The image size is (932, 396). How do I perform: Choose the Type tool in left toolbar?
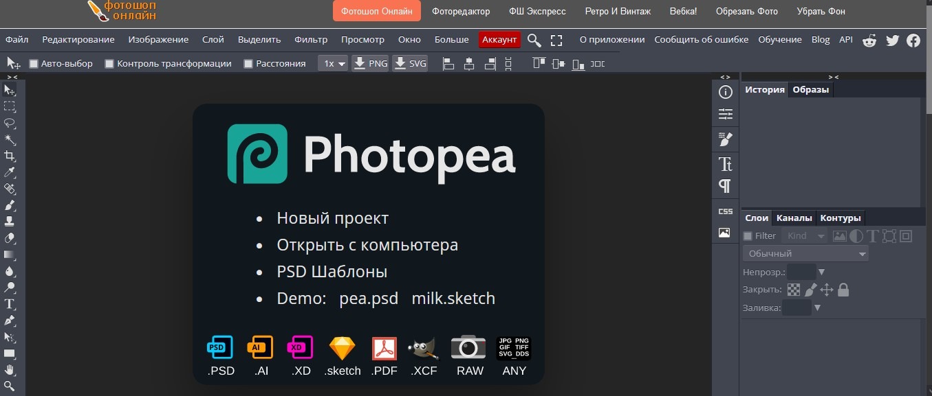click(10, 304)
